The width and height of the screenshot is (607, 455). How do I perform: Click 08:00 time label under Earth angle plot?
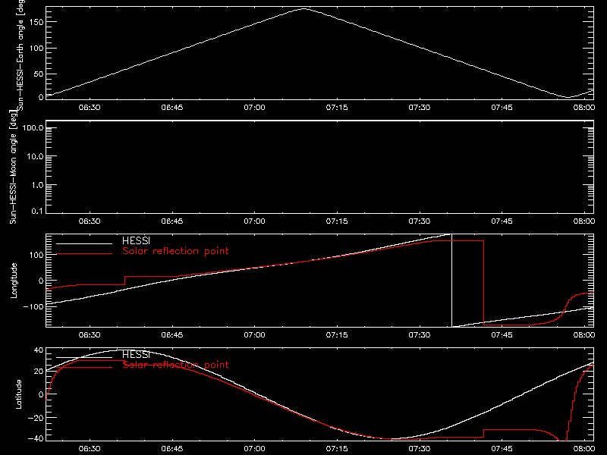[x=584, y=108]
